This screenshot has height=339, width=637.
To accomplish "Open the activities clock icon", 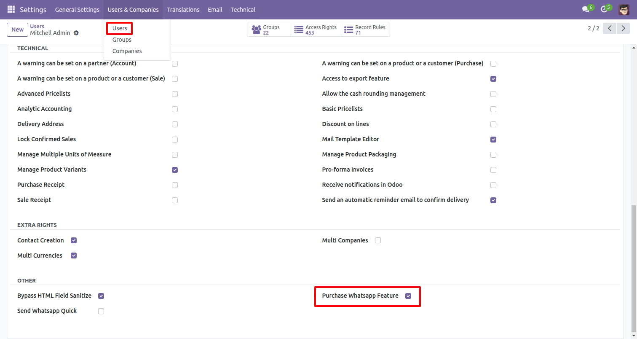I will pos(604,9).
